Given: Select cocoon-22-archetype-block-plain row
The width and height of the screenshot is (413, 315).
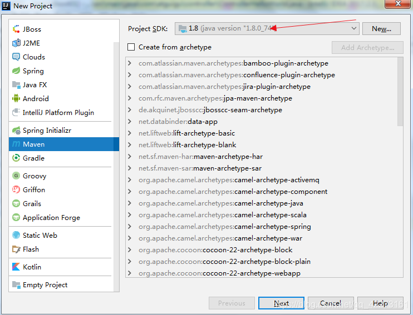Looking at the screenshot, I should pyautogui.click(x=262, y=261).
